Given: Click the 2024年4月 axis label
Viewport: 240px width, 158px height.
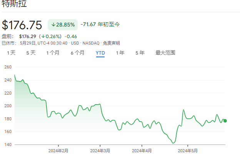Looking at the screenshot, I should [142, 151].
